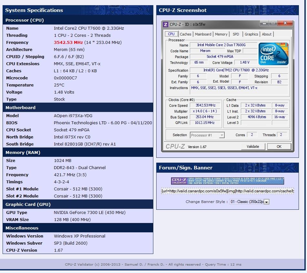
Task: Click the NVIDIA GeForce 7300 LE GPU entry
Action: (90, 213)
